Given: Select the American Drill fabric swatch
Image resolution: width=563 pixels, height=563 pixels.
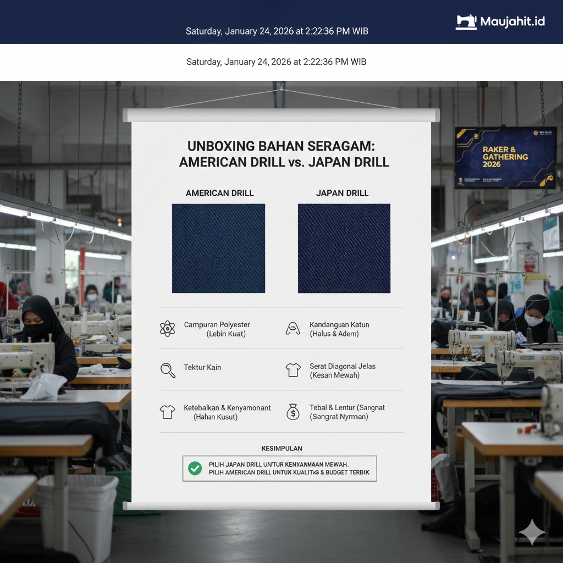Looking at the screenshot, I should 218,248.
